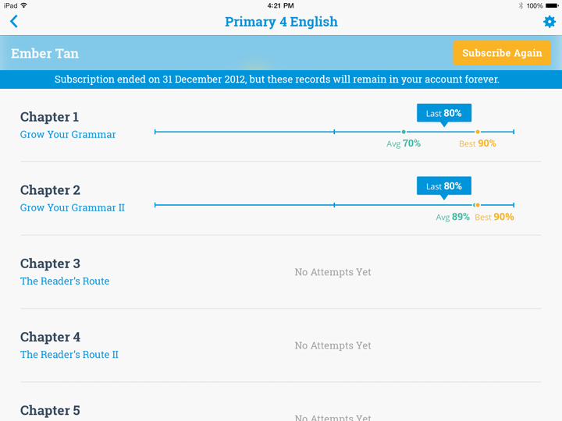Image resolution: width=562 pixels, height=421 pixels.
Task: Select the Chapter 1 heading
Action: tap(50, 117)
